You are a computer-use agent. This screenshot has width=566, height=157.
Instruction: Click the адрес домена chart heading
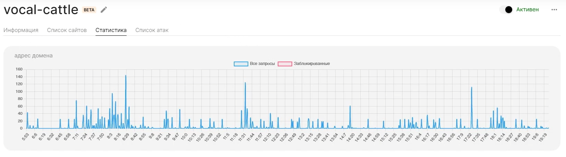[33, 56]
